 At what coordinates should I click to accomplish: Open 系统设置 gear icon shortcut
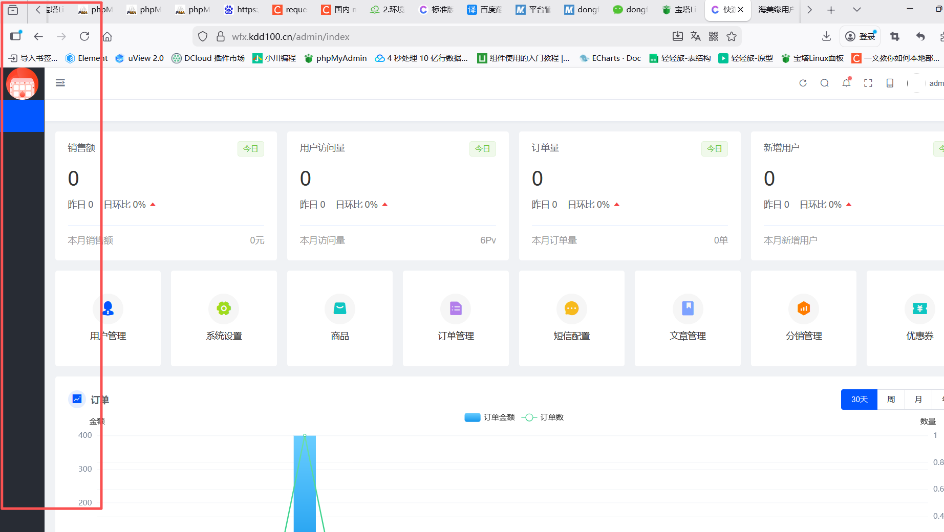224,308
